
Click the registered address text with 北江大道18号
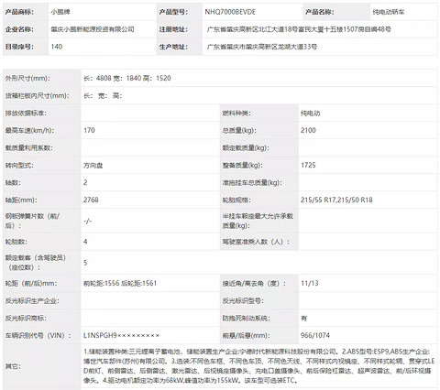[x=299, y=29]
